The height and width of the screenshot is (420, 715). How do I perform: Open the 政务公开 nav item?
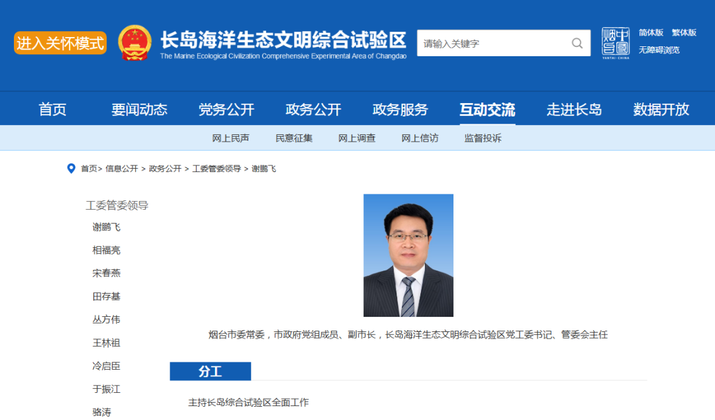313,109
